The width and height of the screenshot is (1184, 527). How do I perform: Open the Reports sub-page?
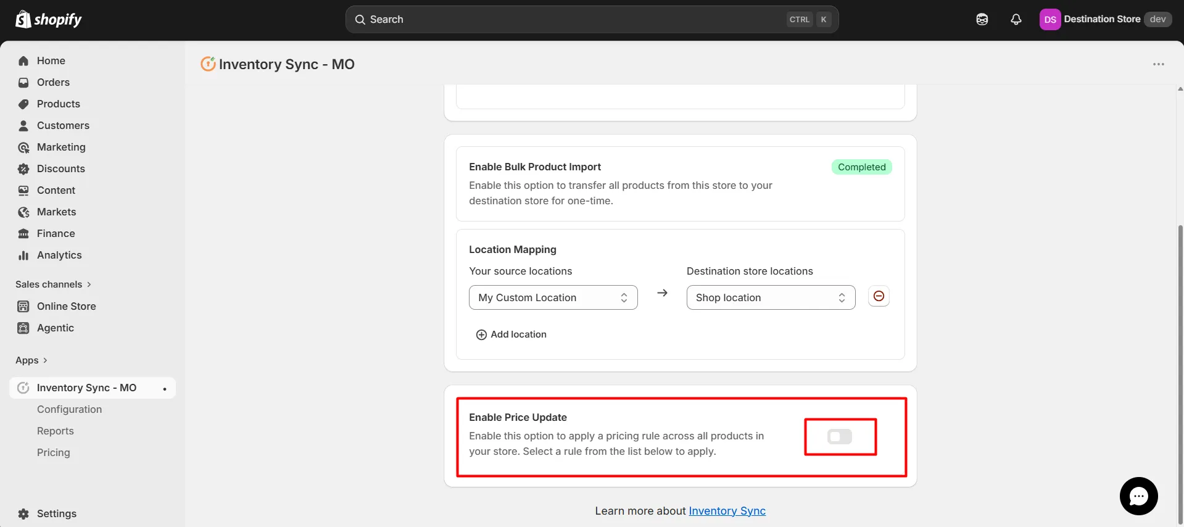click(x=56, y=431)
